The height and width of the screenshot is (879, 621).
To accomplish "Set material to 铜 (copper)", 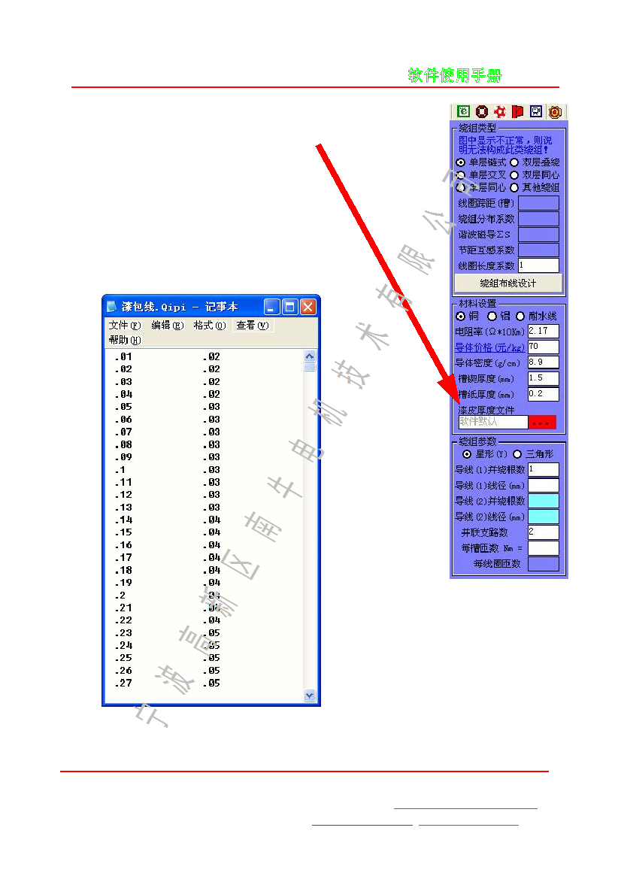I will pyautogui.click(x=461, y=316).
